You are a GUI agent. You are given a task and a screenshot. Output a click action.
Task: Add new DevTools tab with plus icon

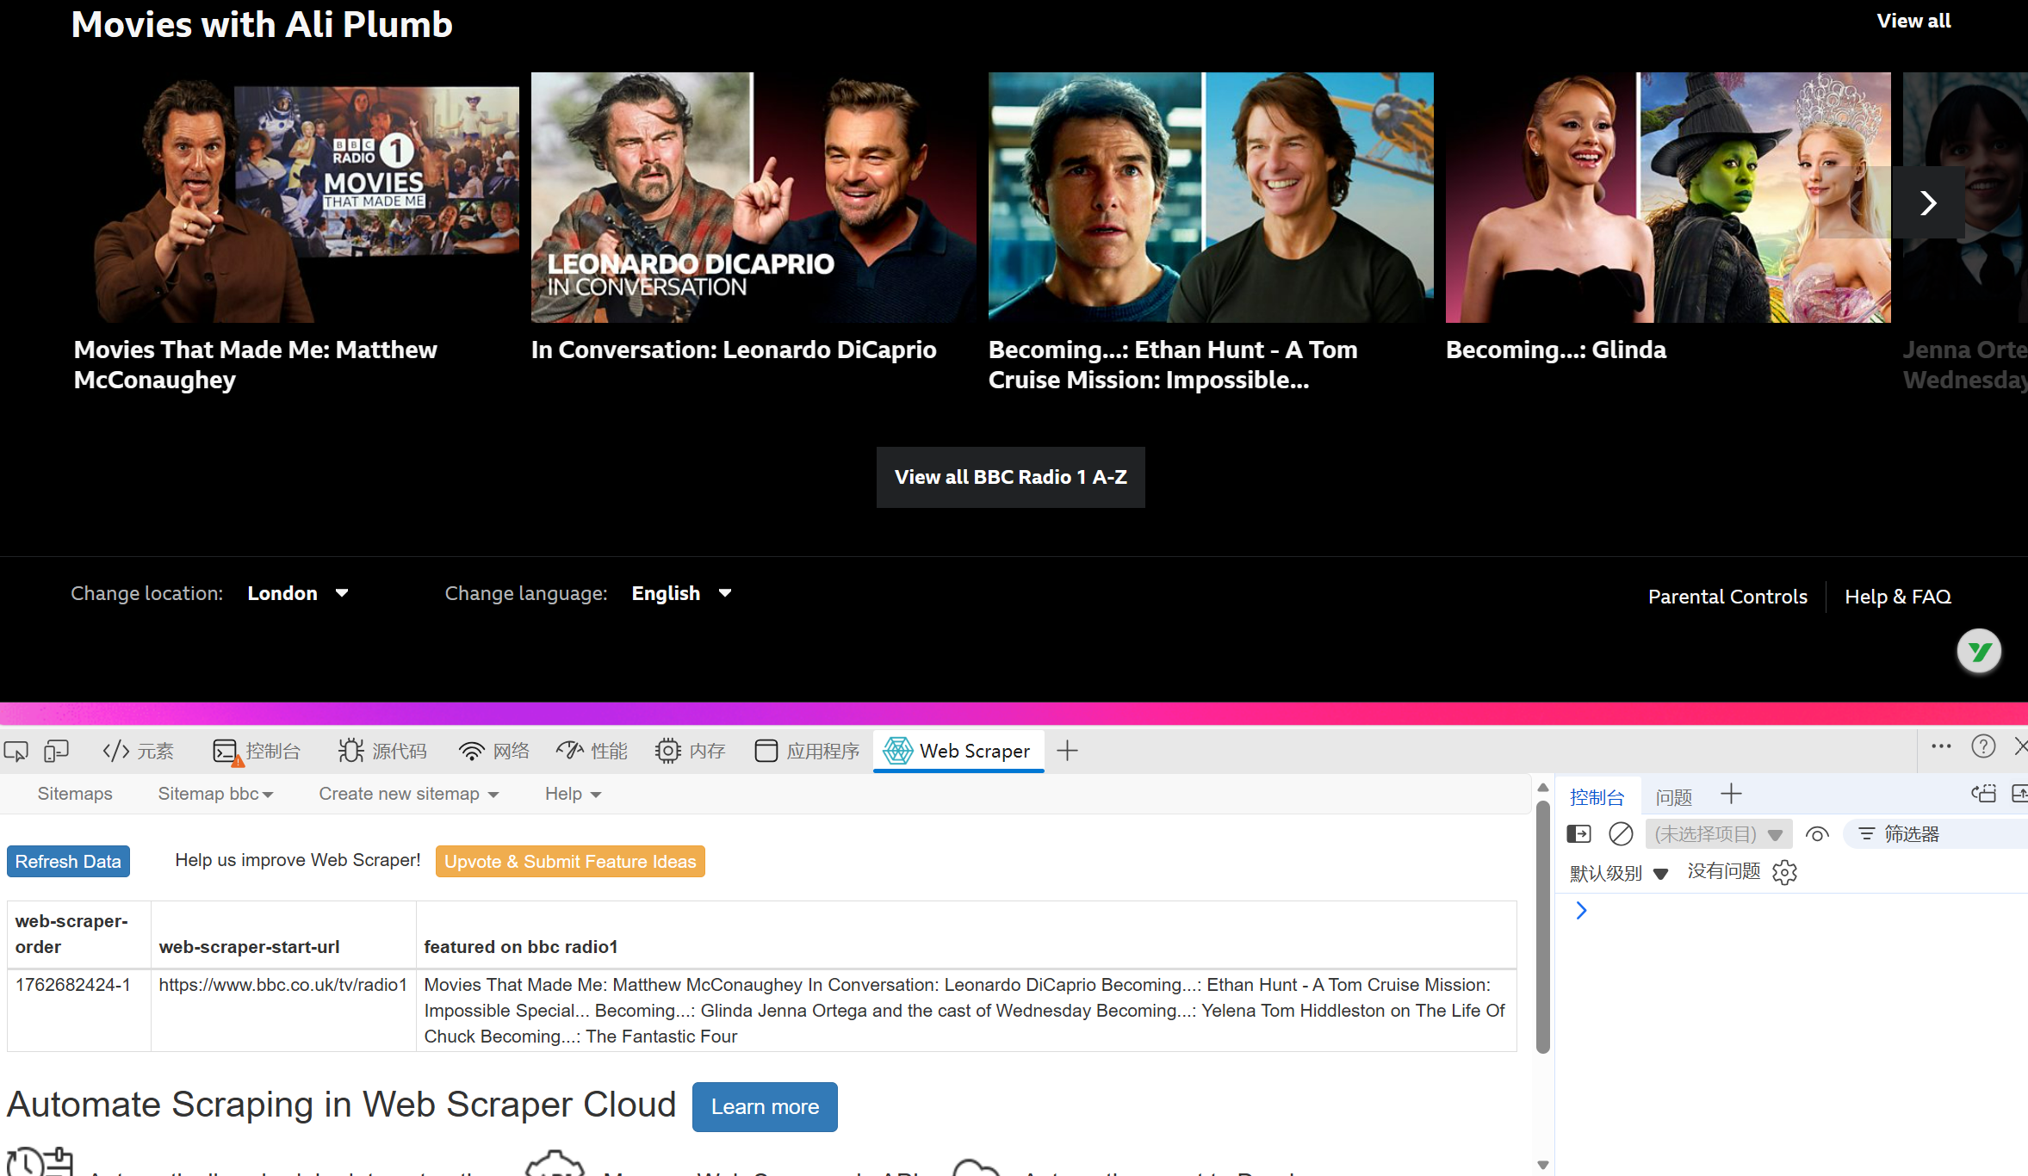click(1067, 751)
